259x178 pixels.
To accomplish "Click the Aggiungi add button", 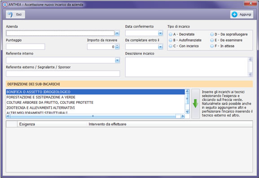I will 241,14.
